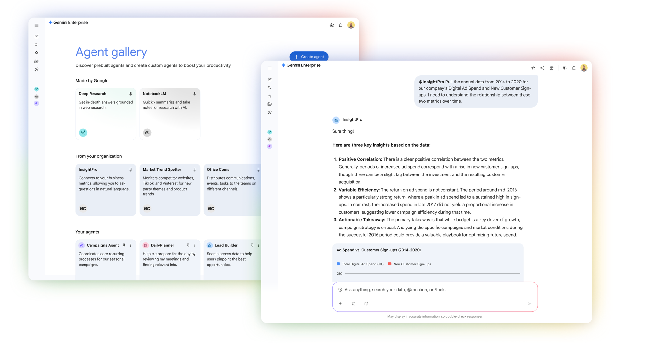Open the Market Trend Spotter agent card
656x347 pixels.
click(x=170, y=189)
